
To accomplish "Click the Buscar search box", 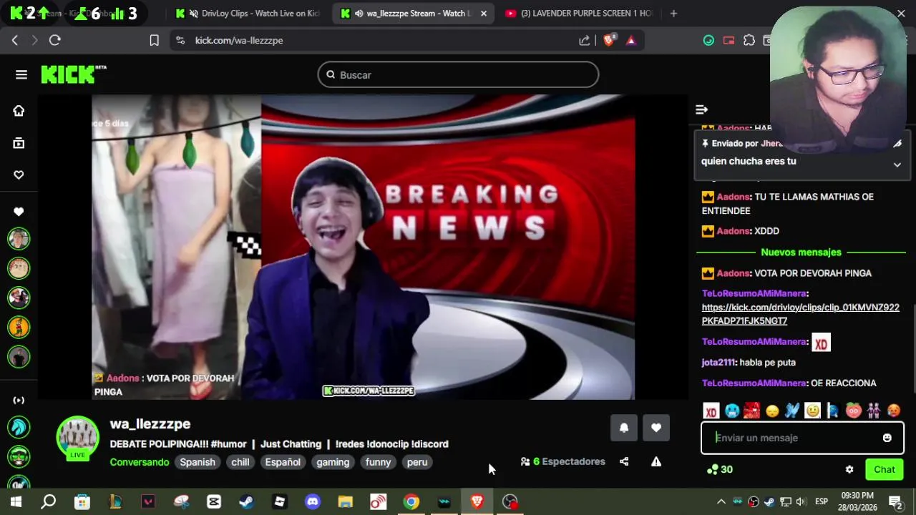I will 458,74.
